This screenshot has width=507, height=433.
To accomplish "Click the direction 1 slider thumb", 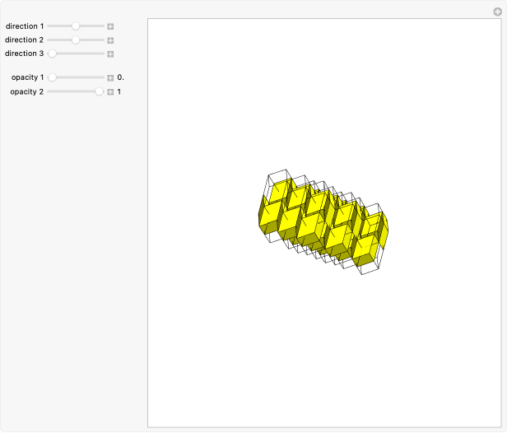I will [x=76, y=26].
